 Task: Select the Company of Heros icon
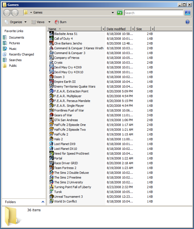click(x=51, y=58)
